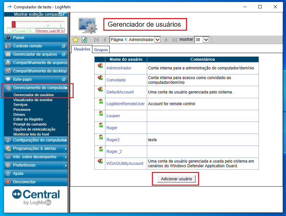Click the Comentários column header
Screen dimensions: 286x216
[203, 59]
